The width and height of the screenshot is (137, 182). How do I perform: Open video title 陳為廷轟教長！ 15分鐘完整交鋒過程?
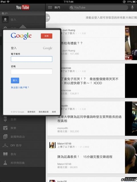(x=85, y=157)
